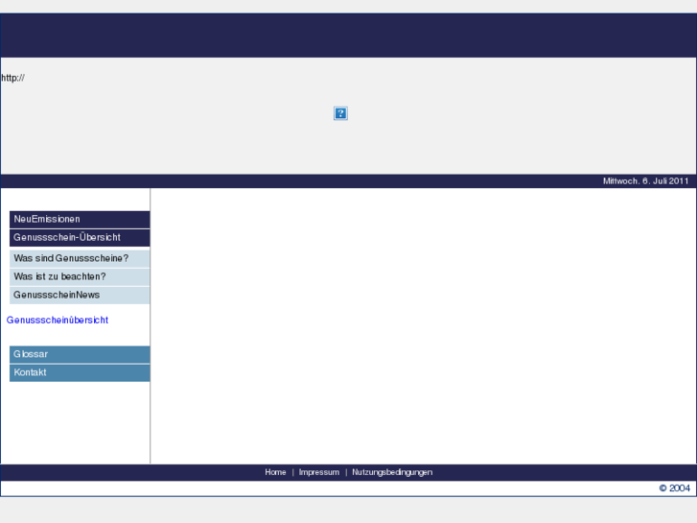Open the Genussschein-Übersicht menu entry
Image resolution: width=697 pixels, height=523 pixels.
[x=80, y=238]
